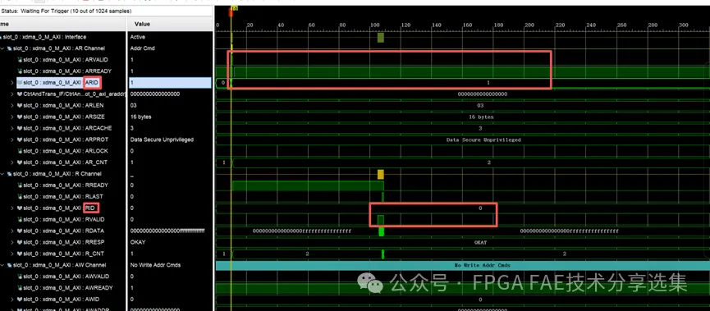710x311 pixels.
Task: Click the AWID bus icon
Action: [x=20, y=300]
